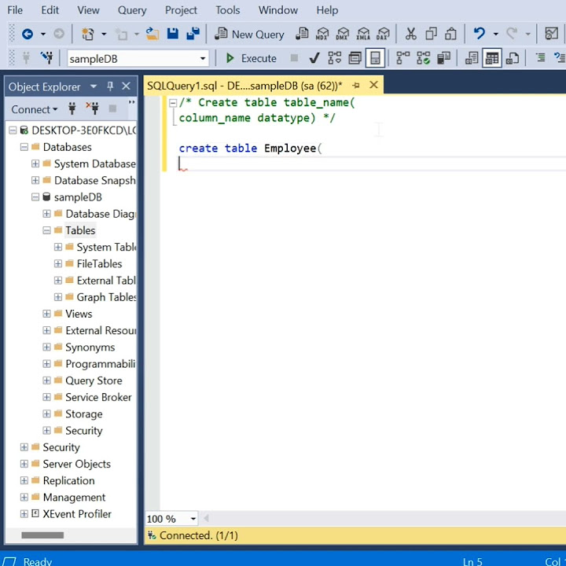Image resolution: width=566 pixels, height=566 pixels.
Task: Open an Analysis Services MDX query
Action: (x=322, y=34)
